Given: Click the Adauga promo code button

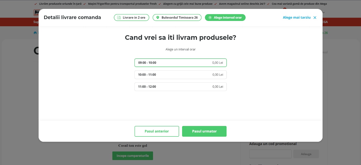Looking at the screenshot, I should (x=306, y=154).
